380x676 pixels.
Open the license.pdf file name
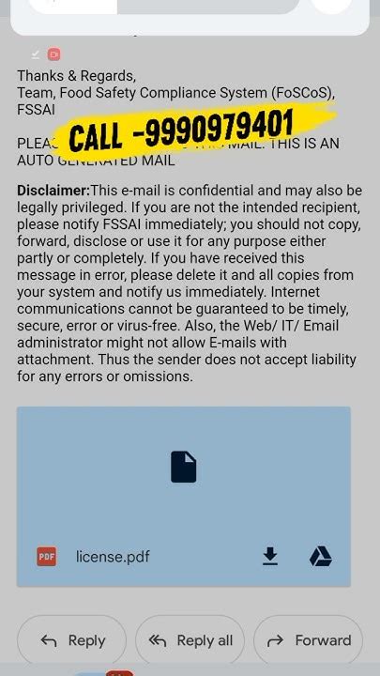pyautogui.click(x=113, y=557)
